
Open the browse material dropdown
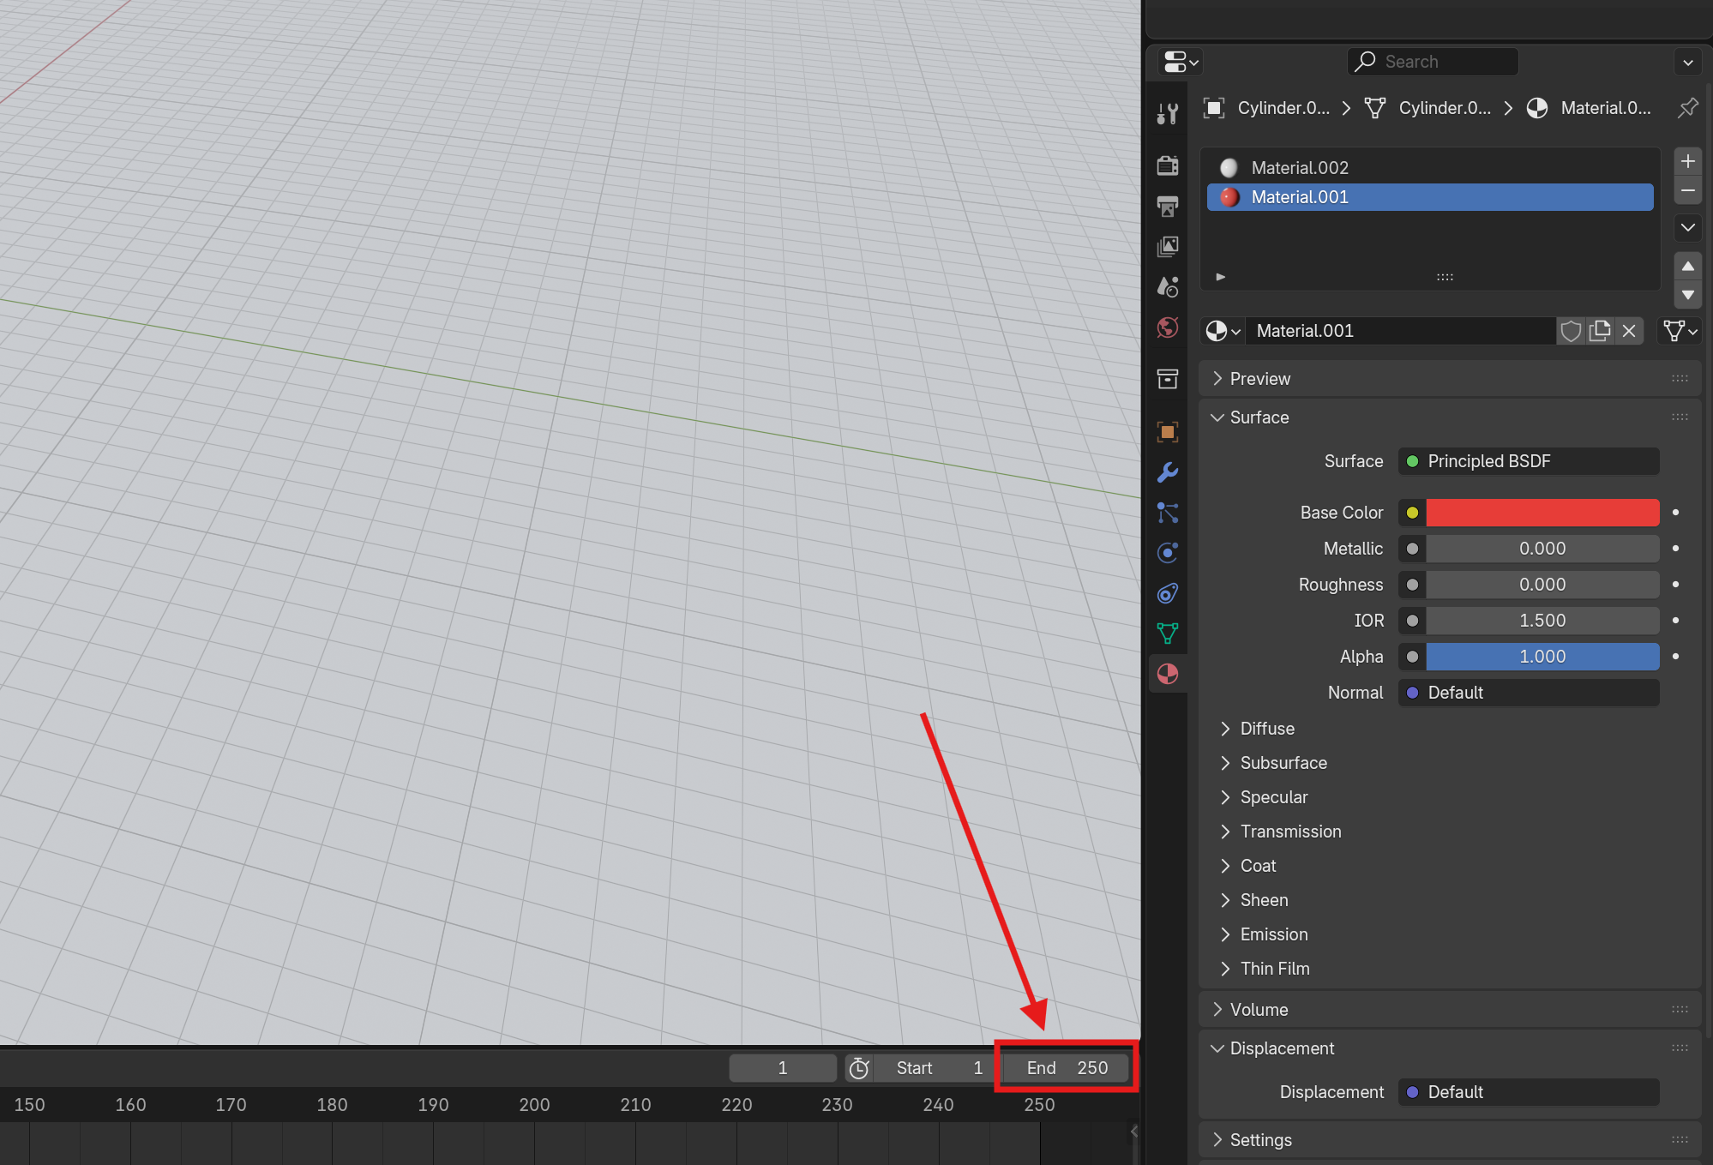coord(1223,331)
